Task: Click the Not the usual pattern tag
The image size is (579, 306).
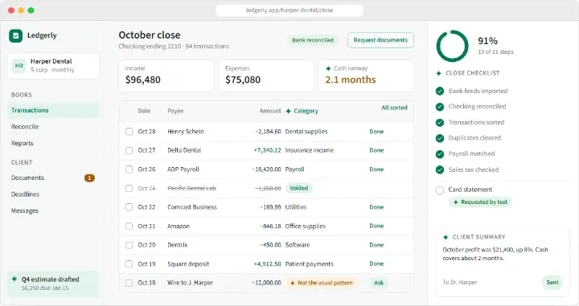Action: click(x=321, y=283)
